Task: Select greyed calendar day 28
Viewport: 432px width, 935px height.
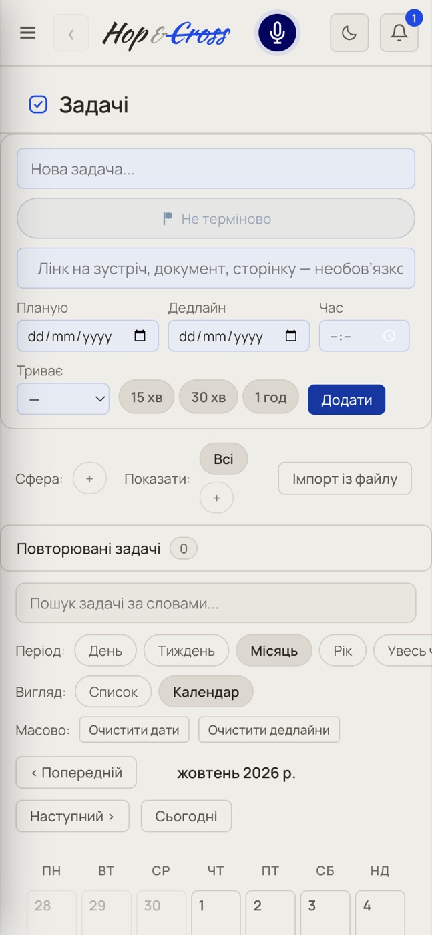Action: (51, 912)
